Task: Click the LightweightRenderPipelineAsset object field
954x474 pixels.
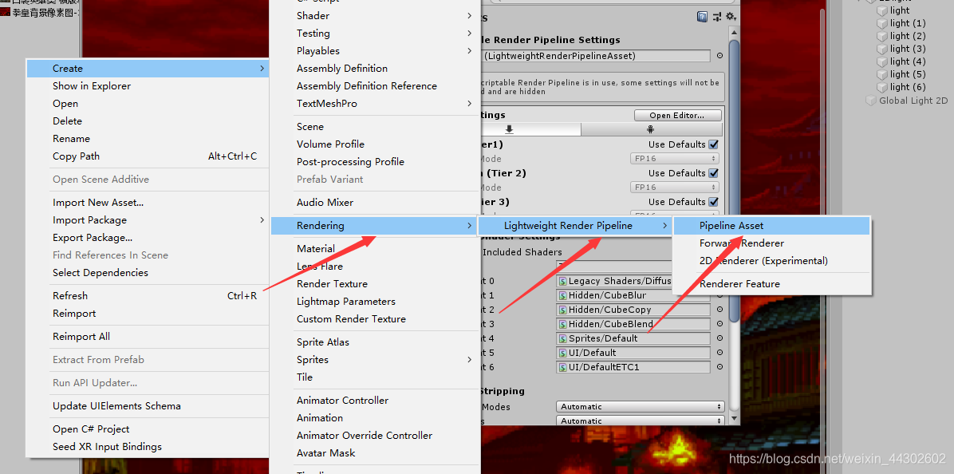Action: coord(597,56)
